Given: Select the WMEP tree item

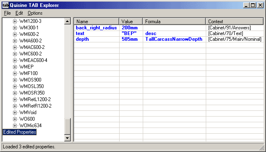Looking at the screenshot, I should pyautogui.click(x=26, y=67).
